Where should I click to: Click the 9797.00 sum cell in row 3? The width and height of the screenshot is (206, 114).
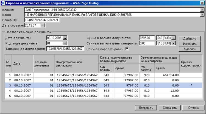[x=127, y=85]
